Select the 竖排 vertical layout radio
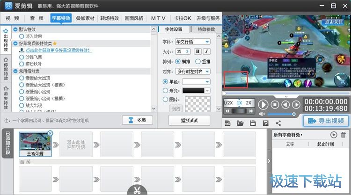This screenshot has width=351, height=195. tap(198, 61)
